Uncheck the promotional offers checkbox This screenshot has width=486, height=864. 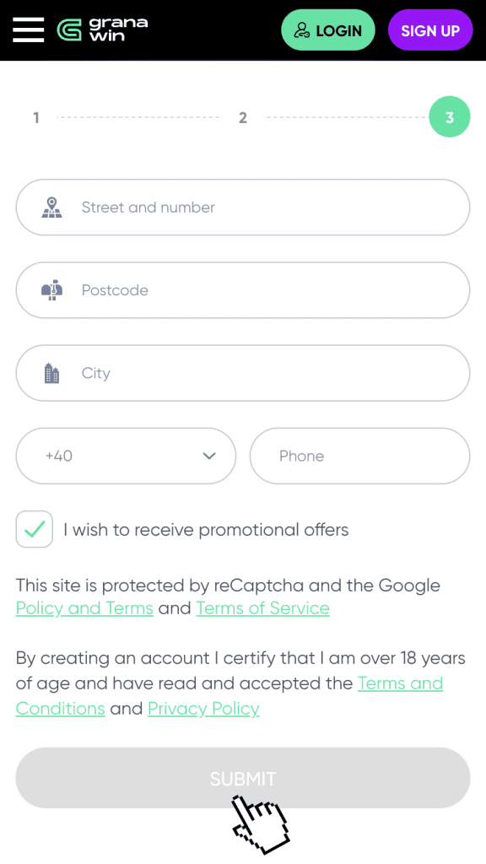point(34,530)
